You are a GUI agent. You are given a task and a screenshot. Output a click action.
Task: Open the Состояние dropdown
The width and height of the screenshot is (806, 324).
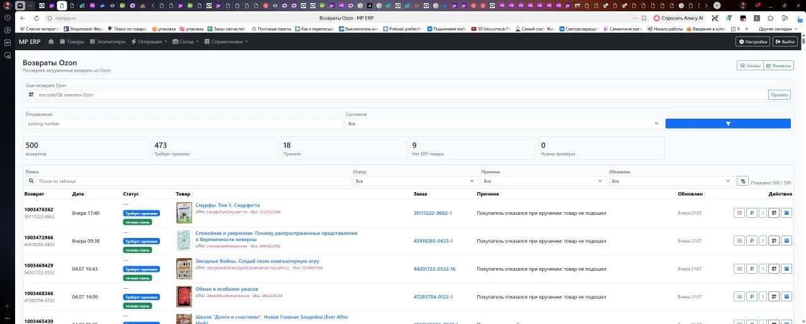pos(502,124)
